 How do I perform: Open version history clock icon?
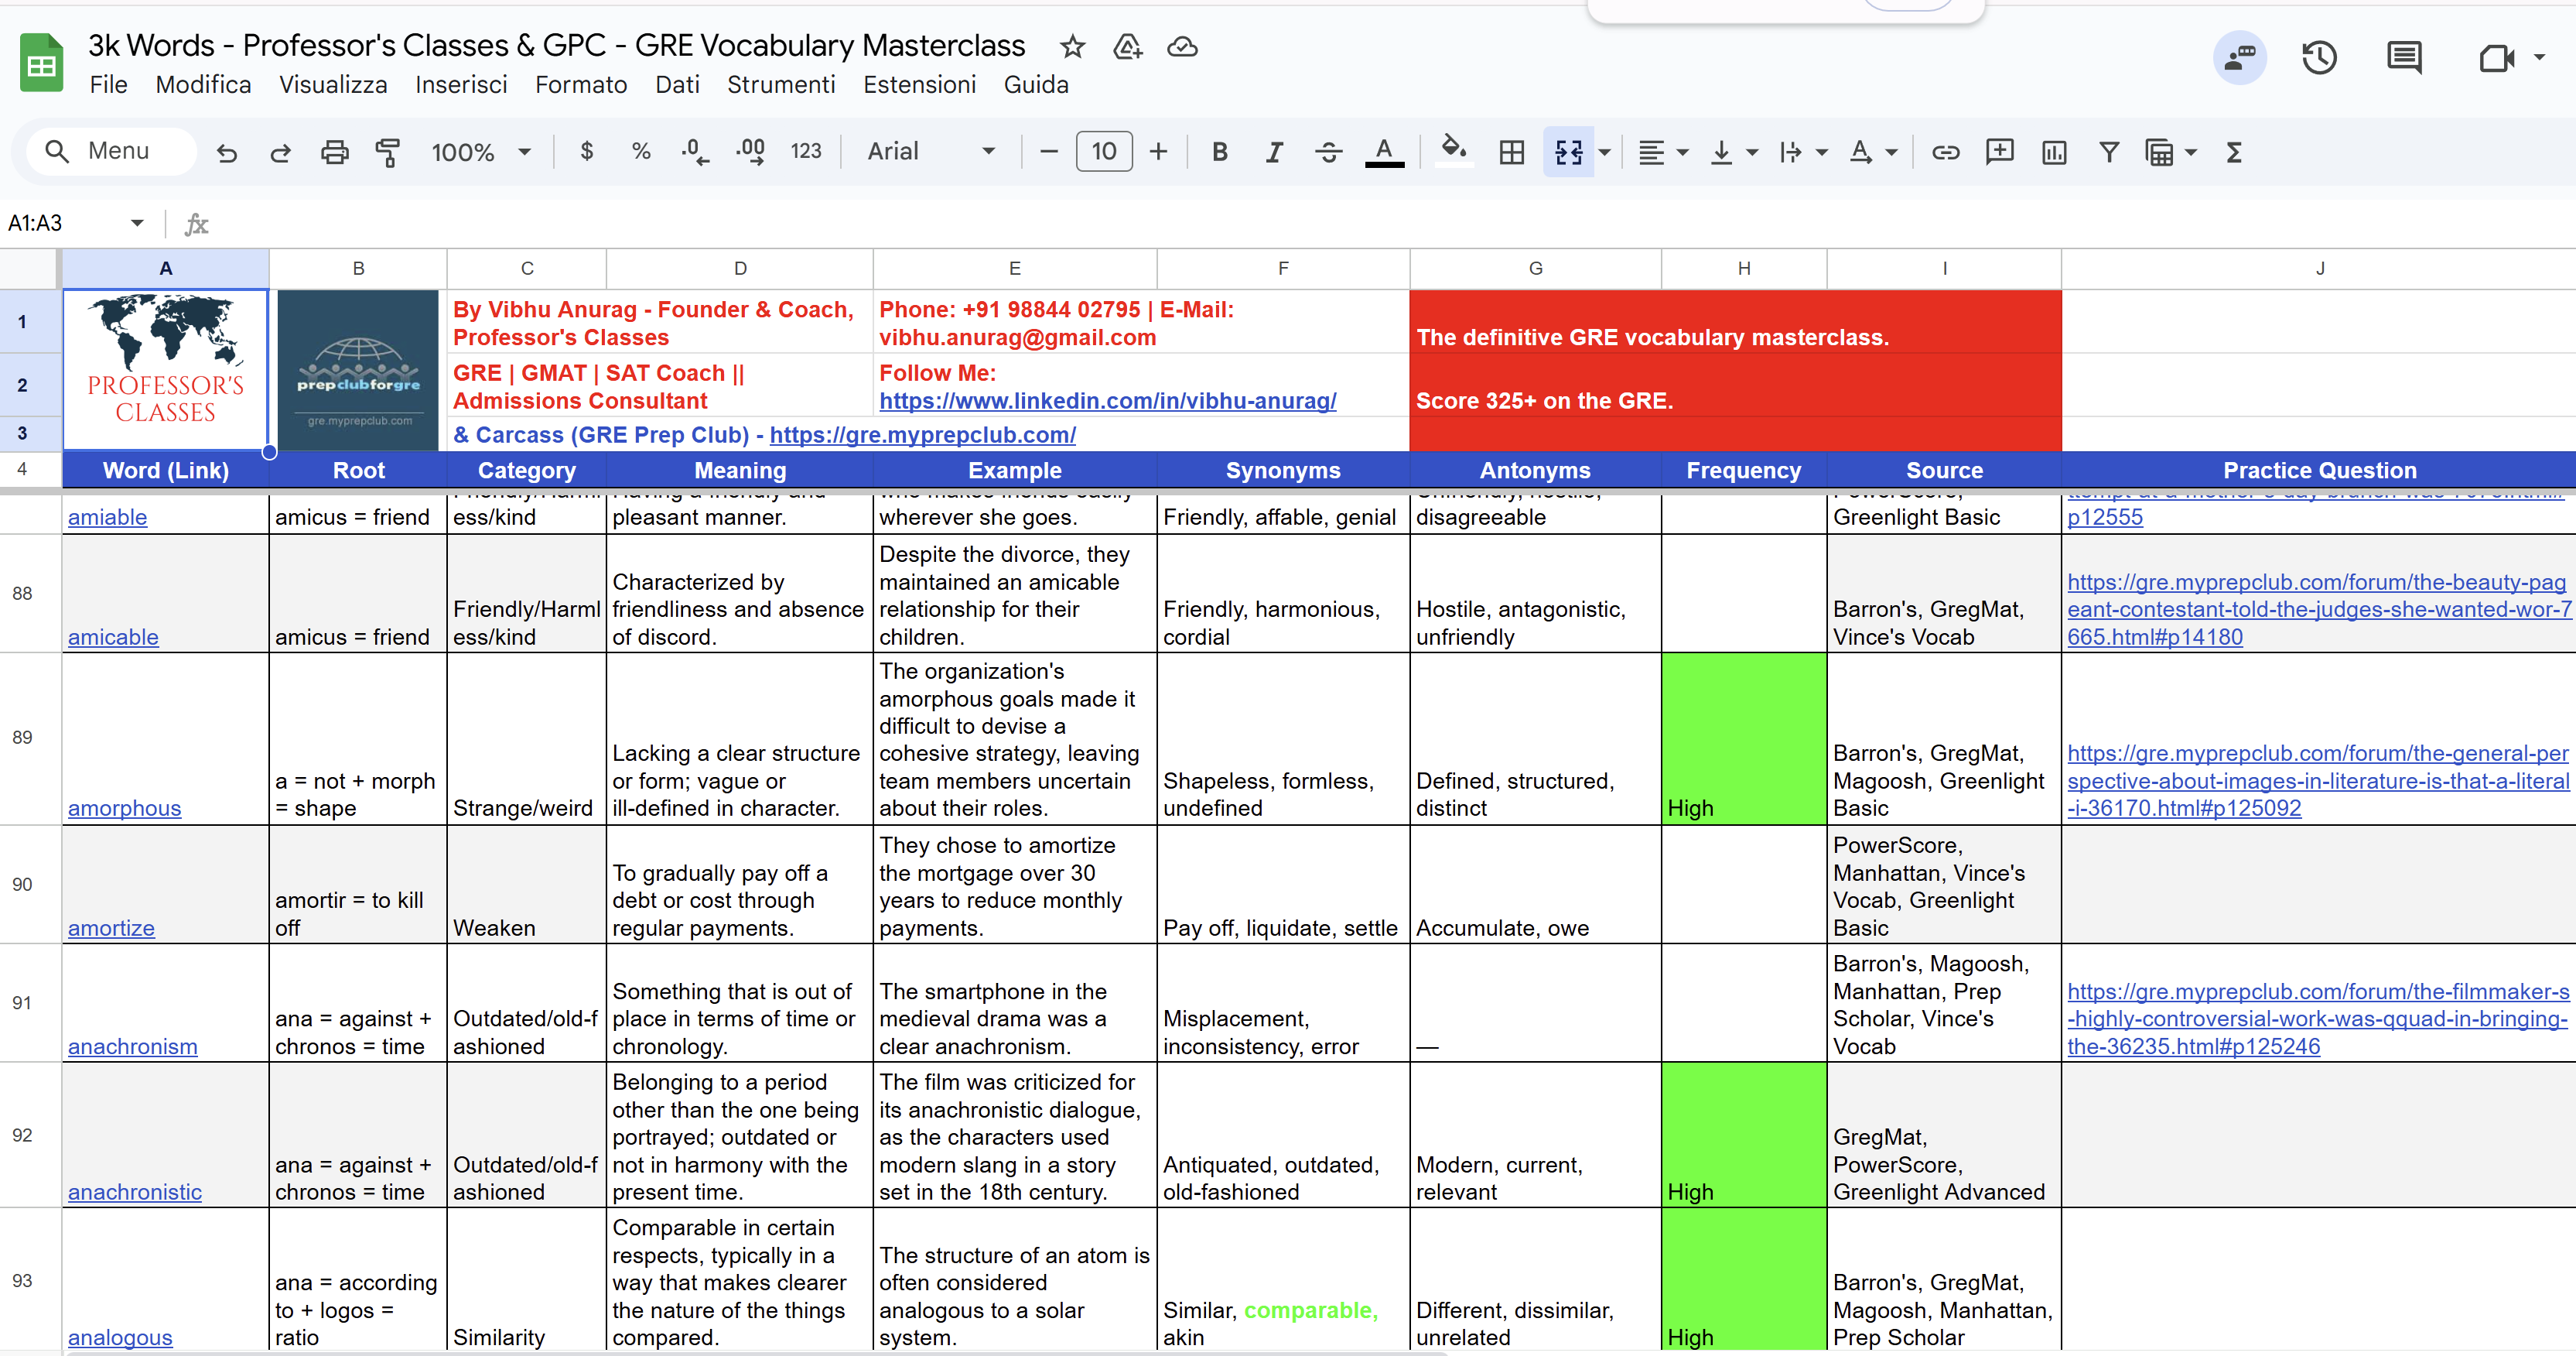point(2318,58)
